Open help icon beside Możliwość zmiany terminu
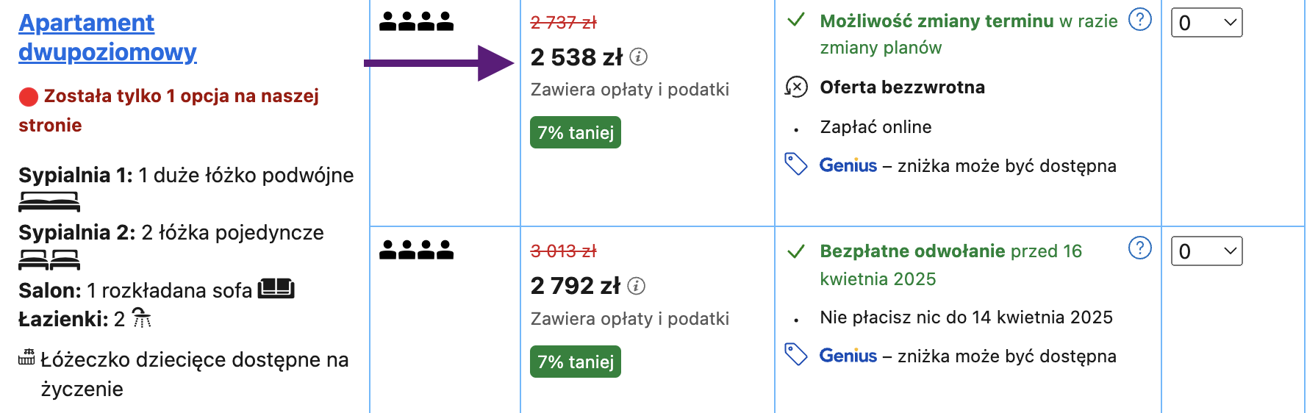Screen dimensions: 1307x413 coord(1139,20)
